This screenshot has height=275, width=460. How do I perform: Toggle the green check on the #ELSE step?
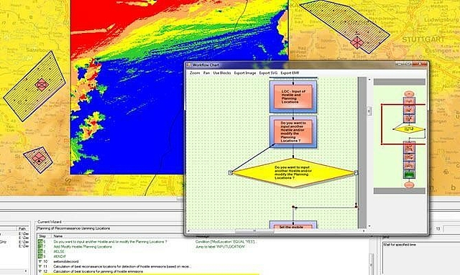40,251
